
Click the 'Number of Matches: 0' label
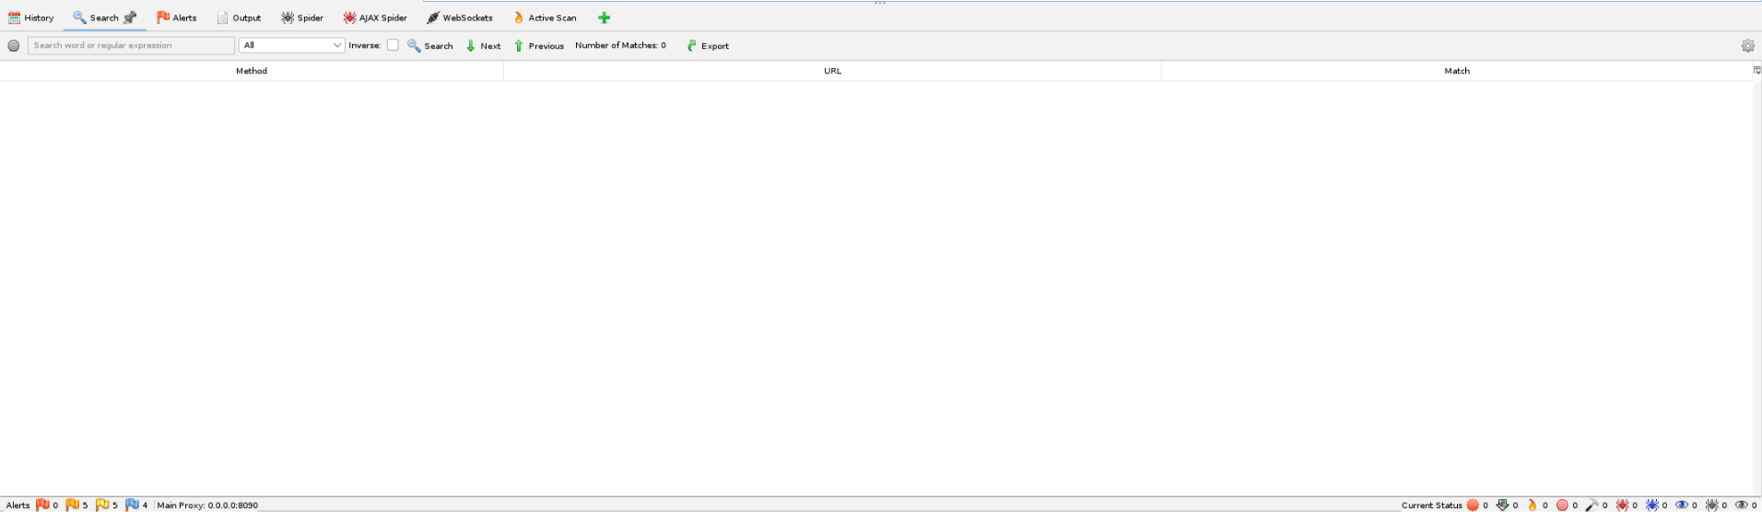tap(620, 45)
